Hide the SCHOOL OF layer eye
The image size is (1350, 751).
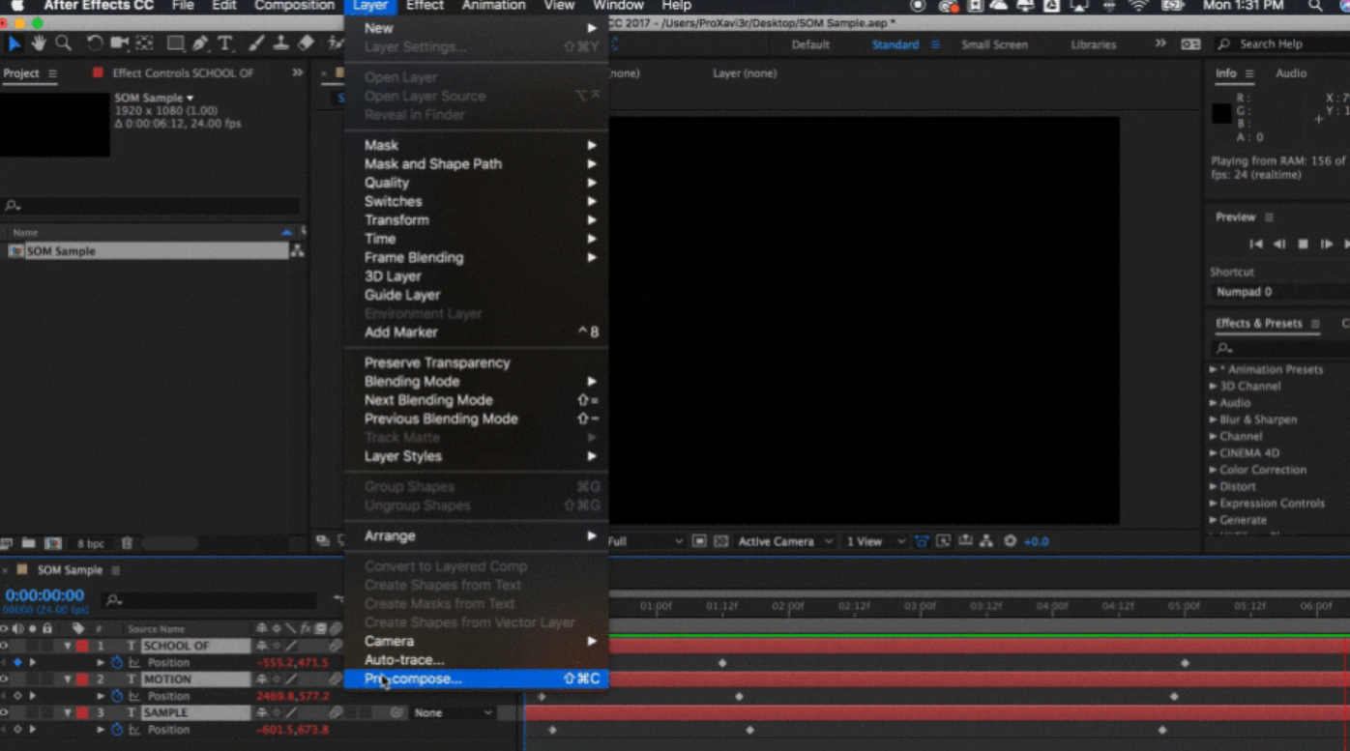5,646
